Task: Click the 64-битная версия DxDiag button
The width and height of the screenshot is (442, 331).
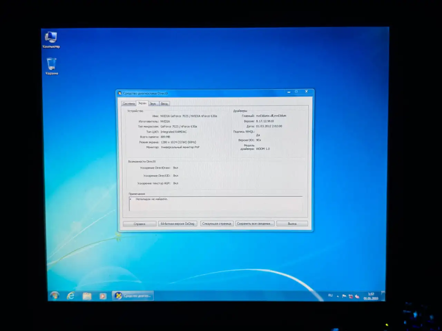Action: (x=177, y=223)
